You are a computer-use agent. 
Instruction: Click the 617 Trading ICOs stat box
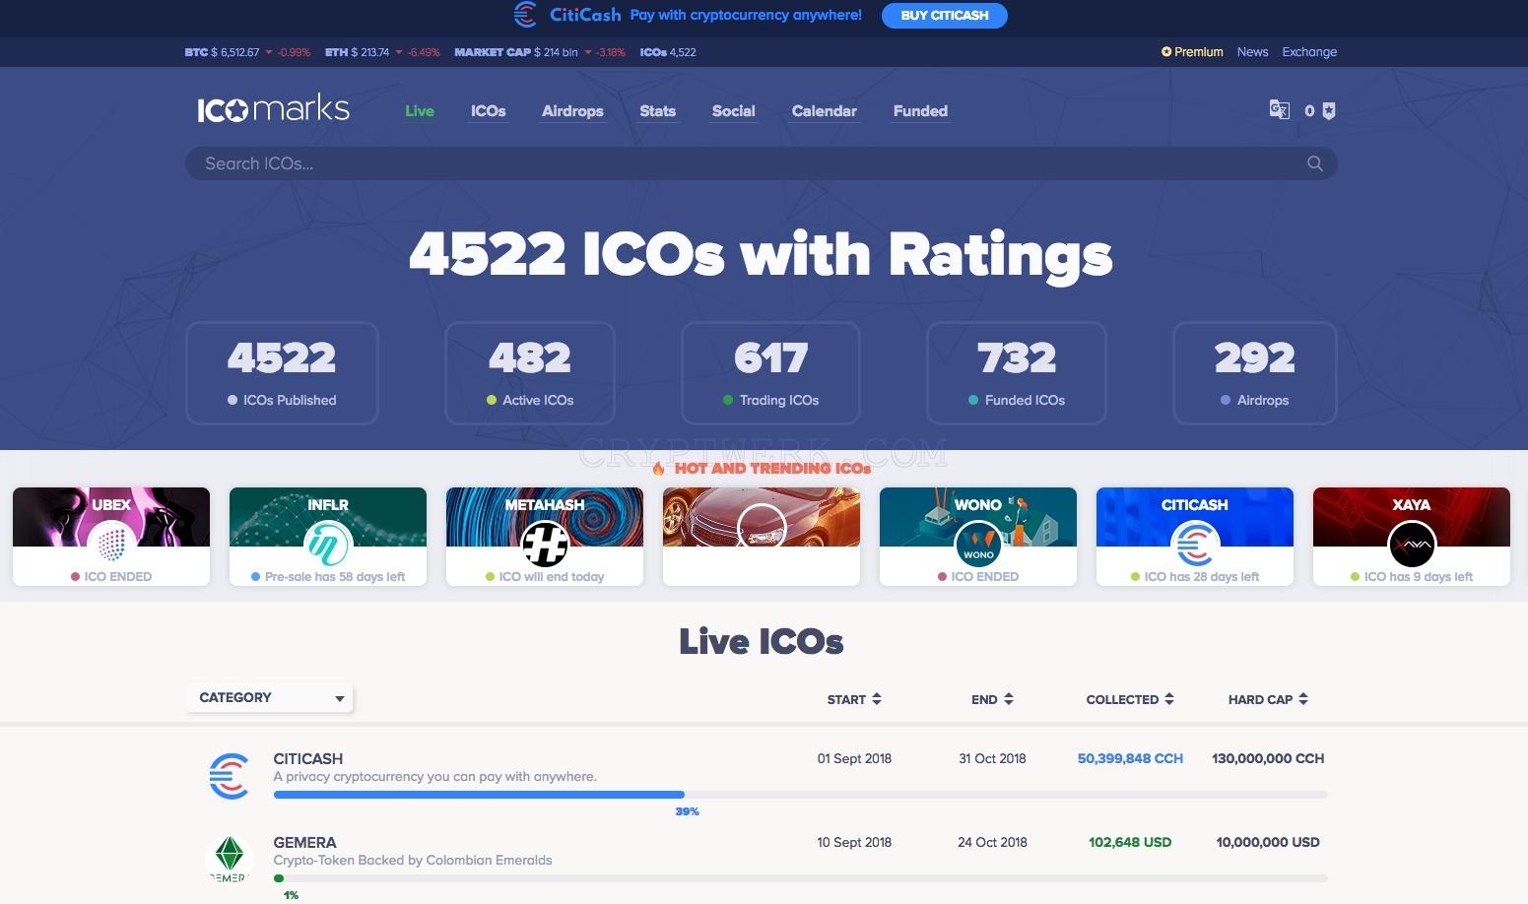770,373
